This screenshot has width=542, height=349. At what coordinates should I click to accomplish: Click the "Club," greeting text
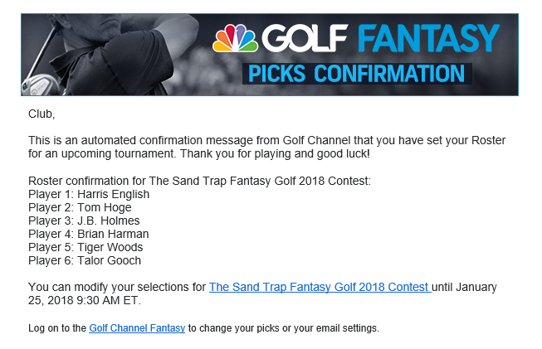pyautogui.click(x=41, y=113)
